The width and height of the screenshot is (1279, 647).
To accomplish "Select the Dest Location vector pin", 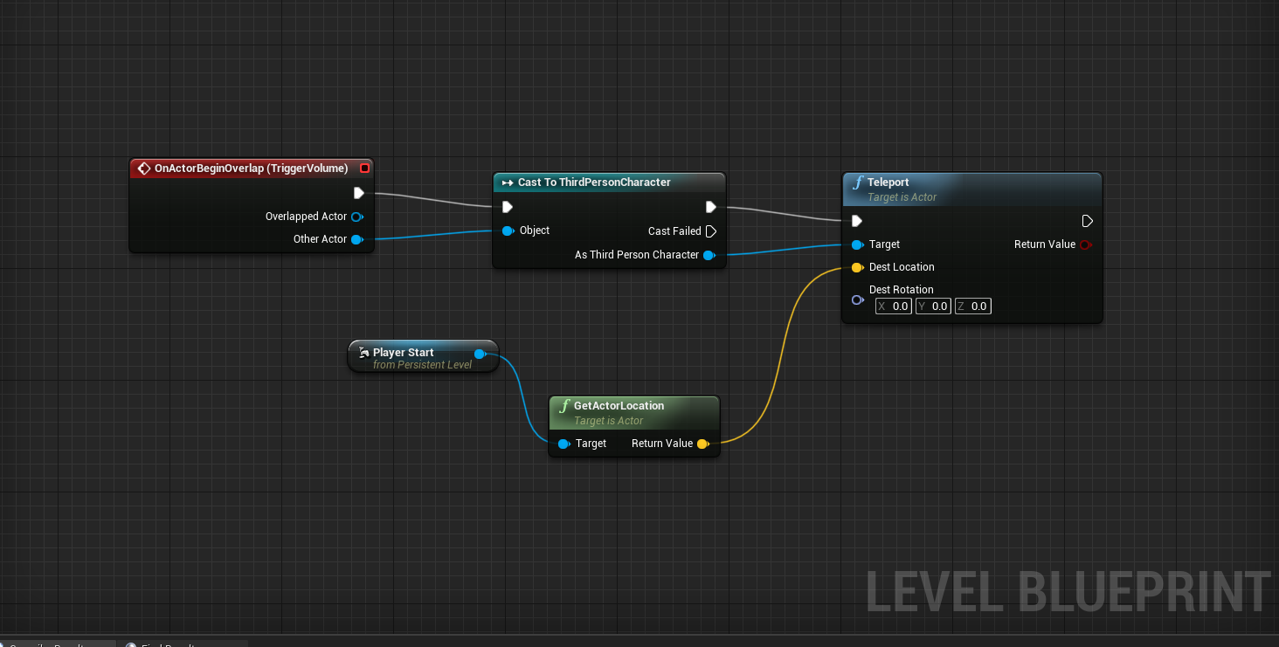I will coord(857,267).
